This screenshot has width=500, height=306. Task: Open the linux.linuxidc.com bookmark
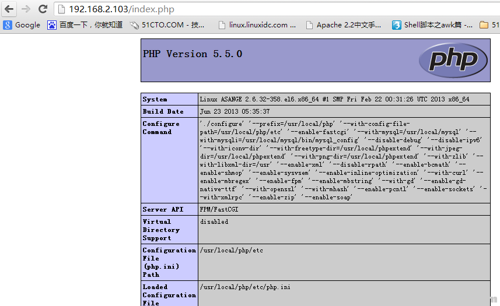coord(258,25)
